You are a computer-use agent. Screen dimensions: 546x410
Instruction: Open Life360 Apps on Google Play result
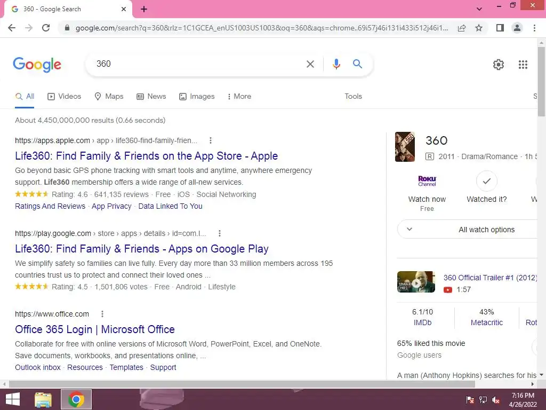coord(142,249)
